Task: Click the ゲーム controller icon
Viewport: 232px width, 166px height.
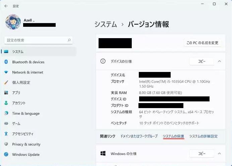Action: pyautogui.click(x=6, y=123)
